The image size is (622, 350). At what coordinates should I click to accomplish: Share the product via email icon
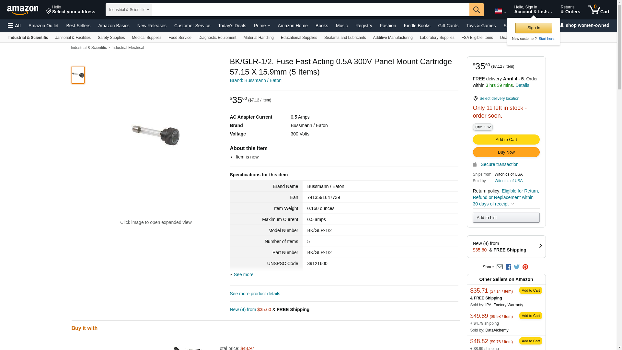500,267
